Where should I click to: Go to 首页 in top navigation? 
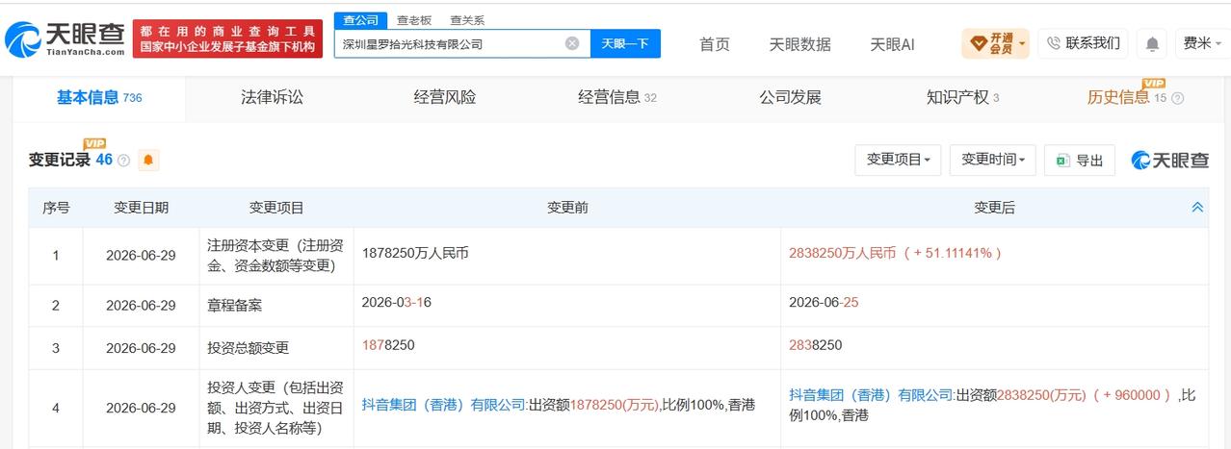click(715, 44)
